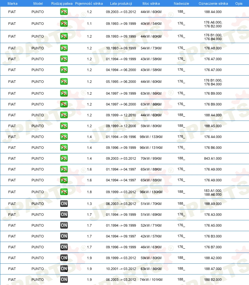Viewport: 249px width, 285px height.
Task: Select the 40kW / 54KM power cell
Action: (x=151, y=24)
